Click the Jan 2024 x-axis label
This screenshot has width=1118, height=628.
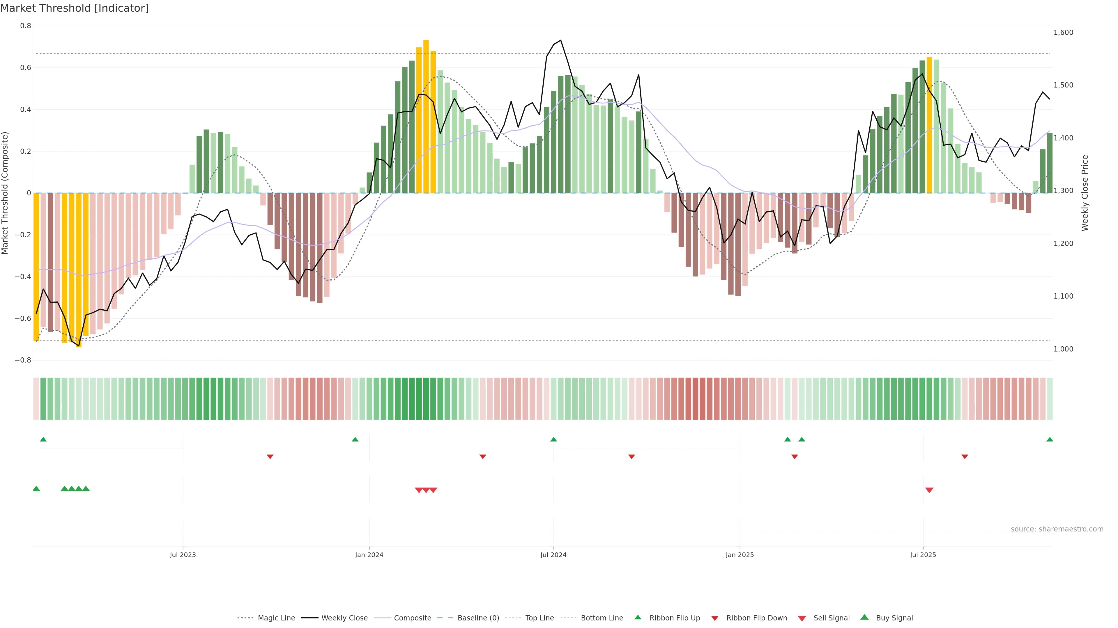coord(369,555)
